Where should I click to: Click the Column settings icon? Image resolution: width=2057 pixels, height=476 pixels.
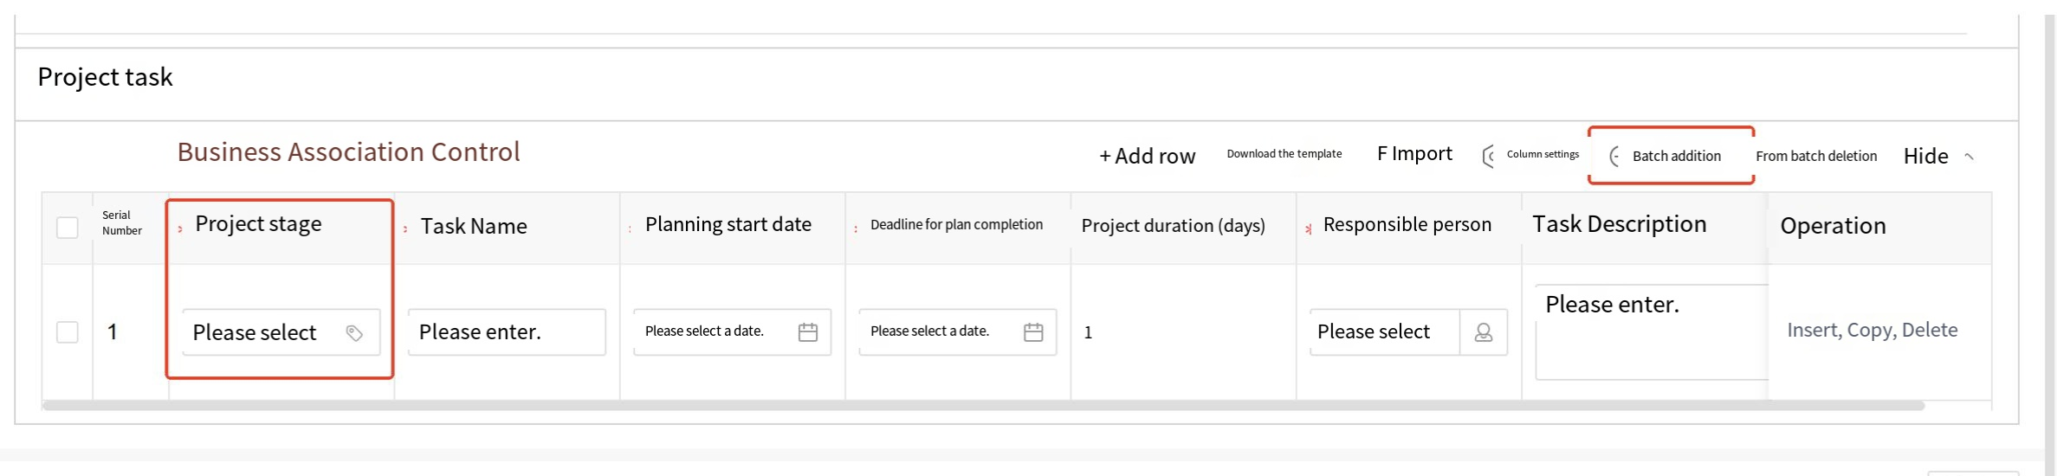pyautogui.click(x=1489, y=157)
